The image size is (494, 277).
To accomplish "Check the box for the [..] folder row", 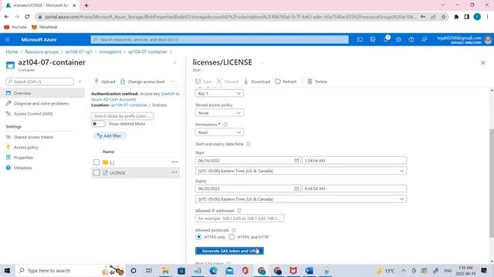I will 96,162.
